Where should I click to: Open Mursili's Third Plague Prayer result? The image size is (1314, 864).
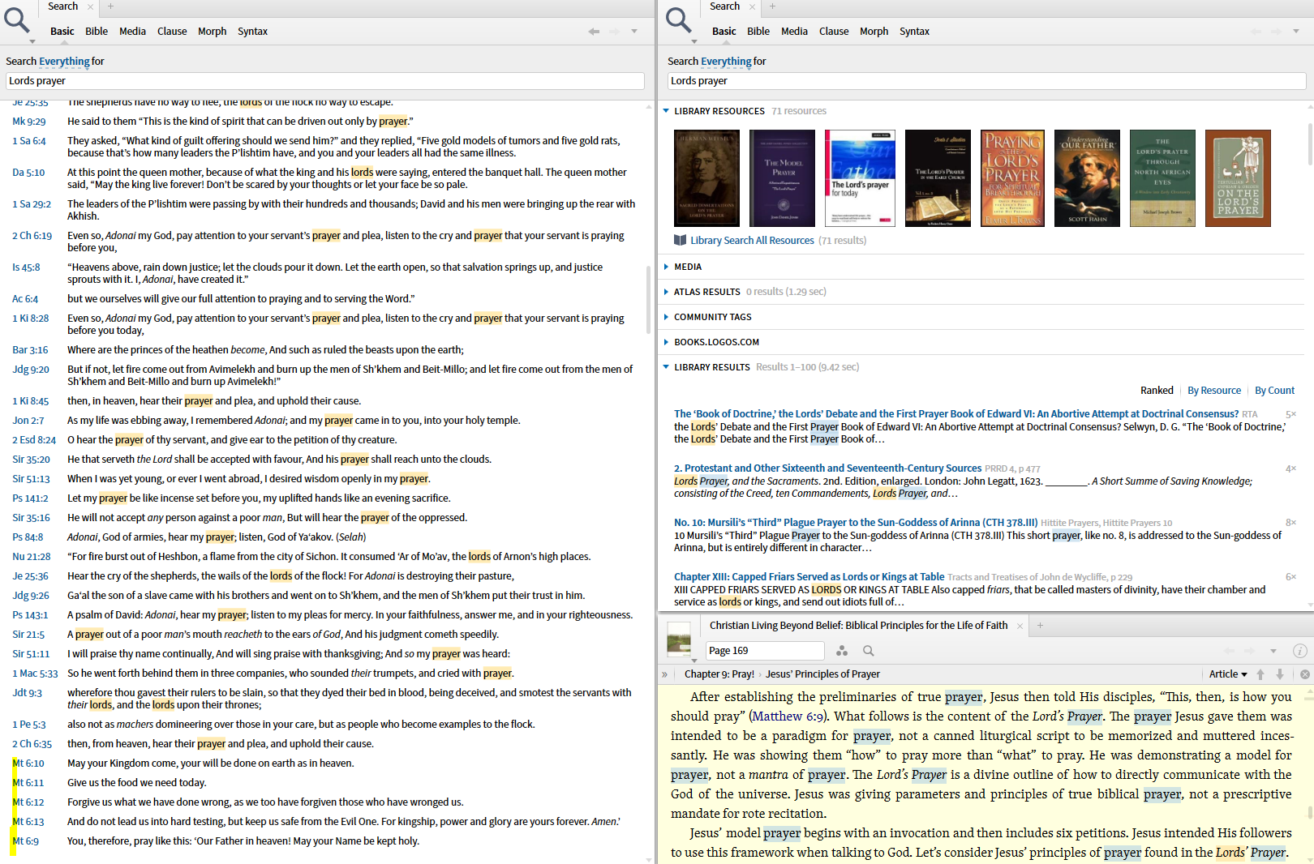click(x=856, y=523)
